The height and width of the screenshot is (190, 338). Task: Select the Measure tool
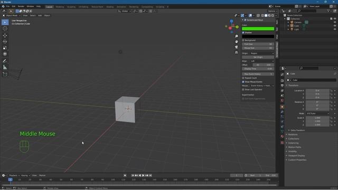pos(5,68)
